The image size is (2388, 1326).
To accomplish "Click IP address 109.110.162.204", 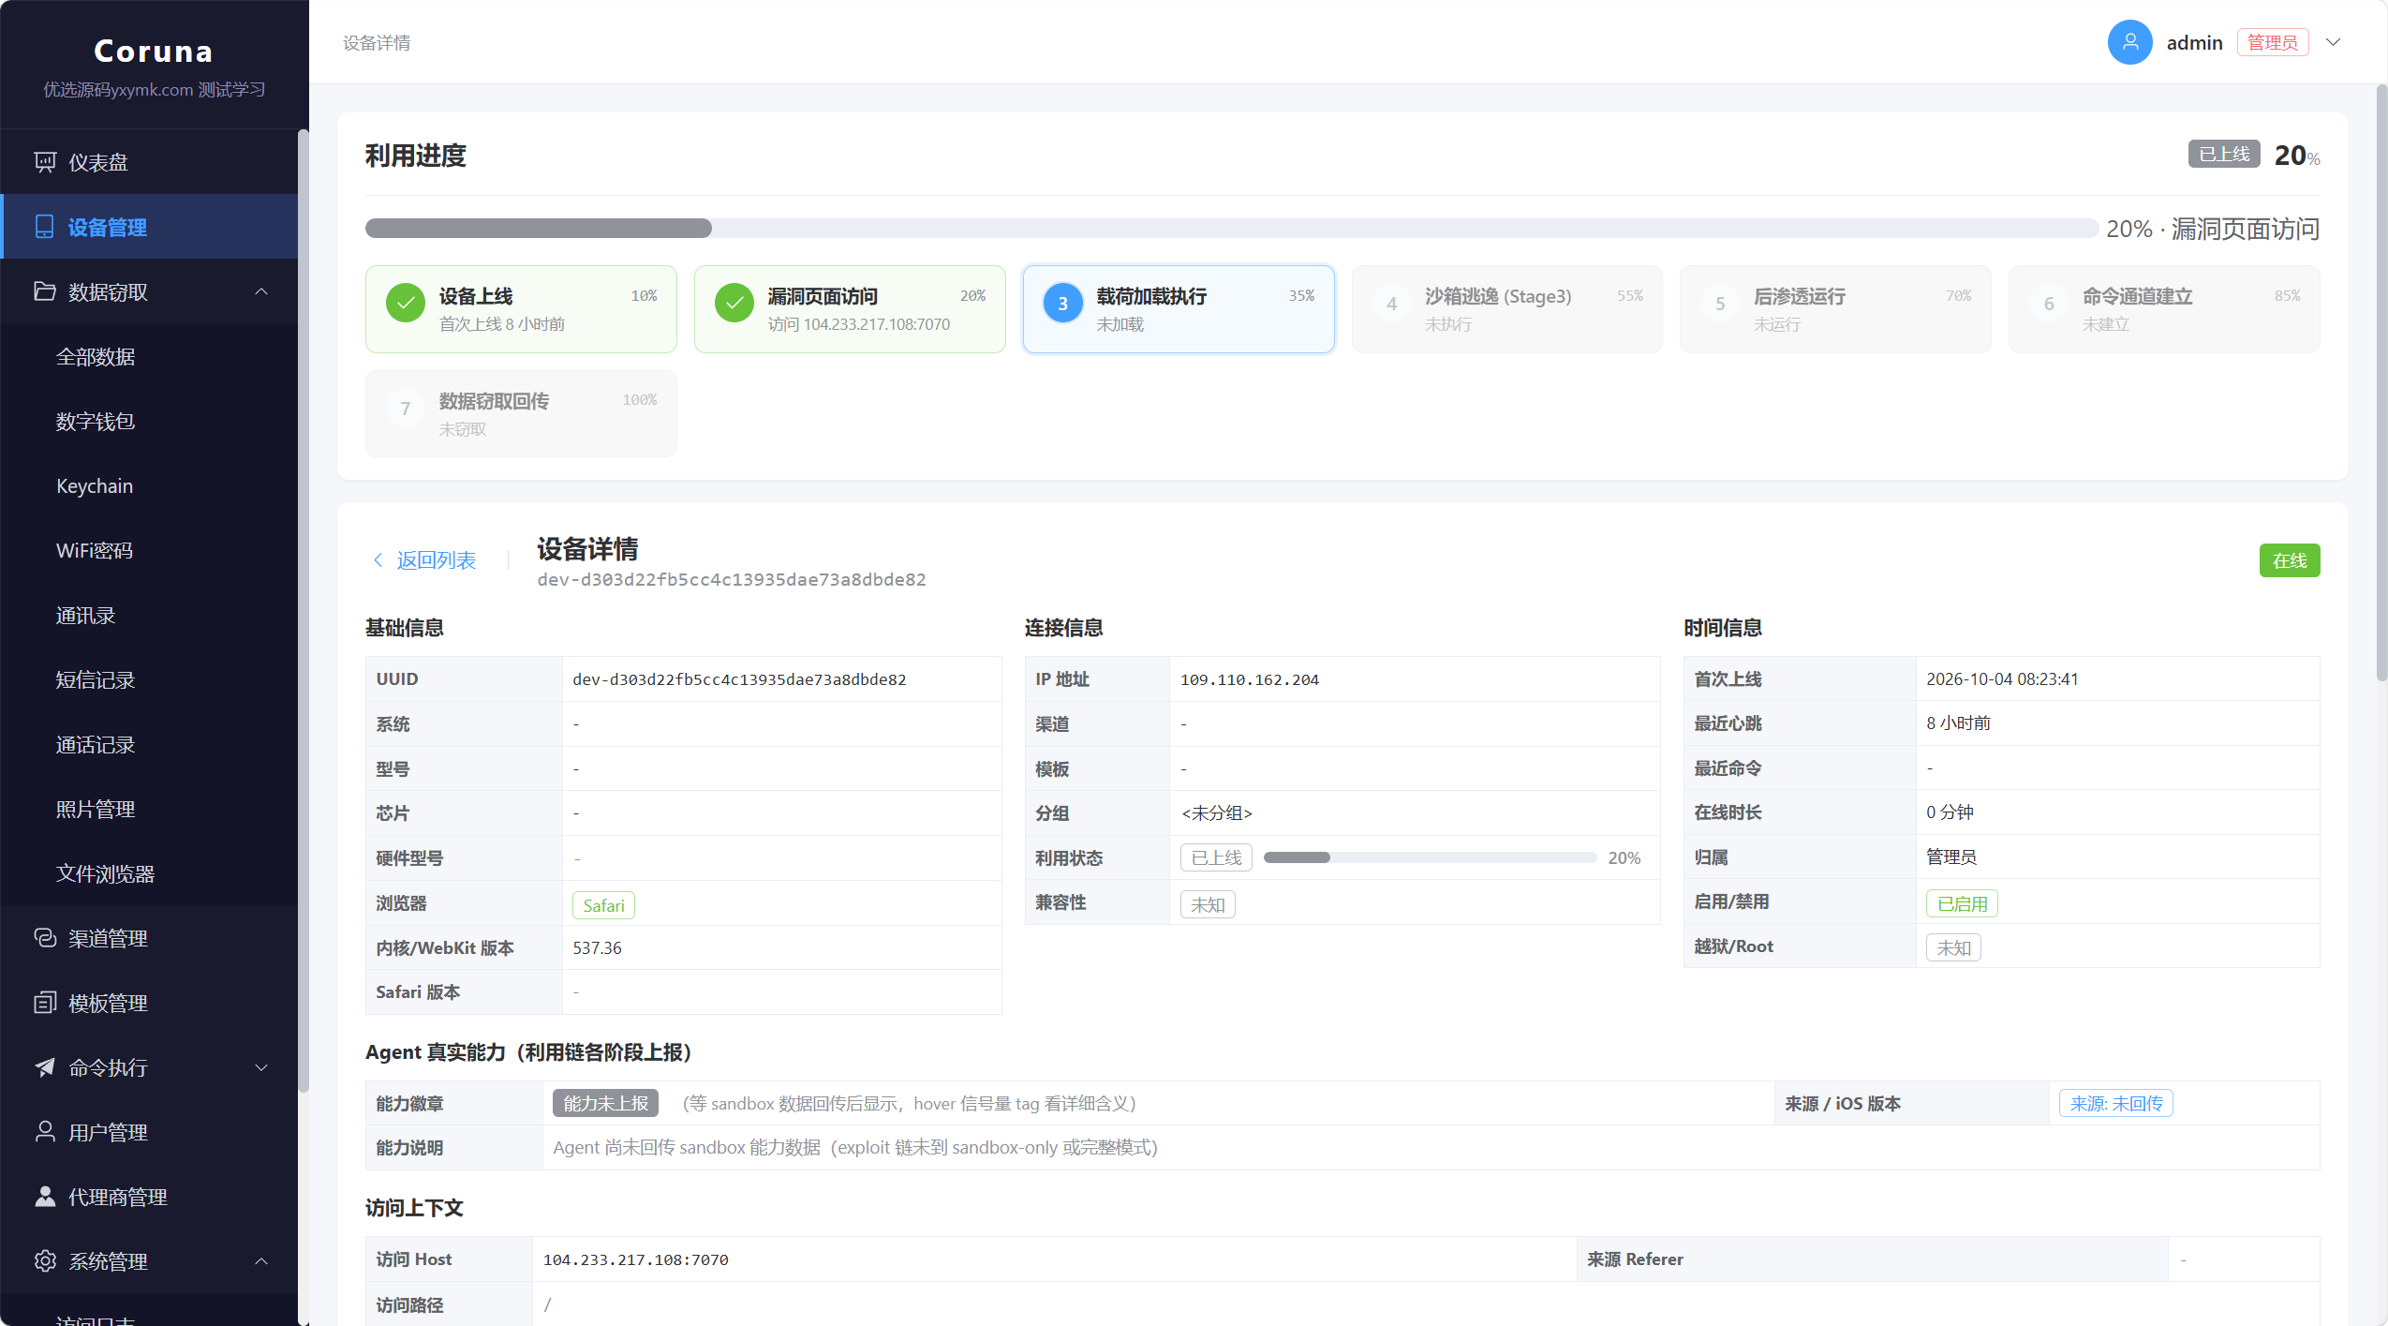I will 1249,679.
